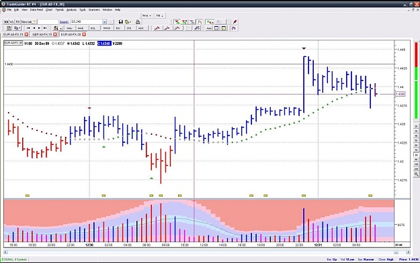420x263 pixels.
Task: Jump to last bar playback button
Action: pyautogui.click(x=45, y=28)
